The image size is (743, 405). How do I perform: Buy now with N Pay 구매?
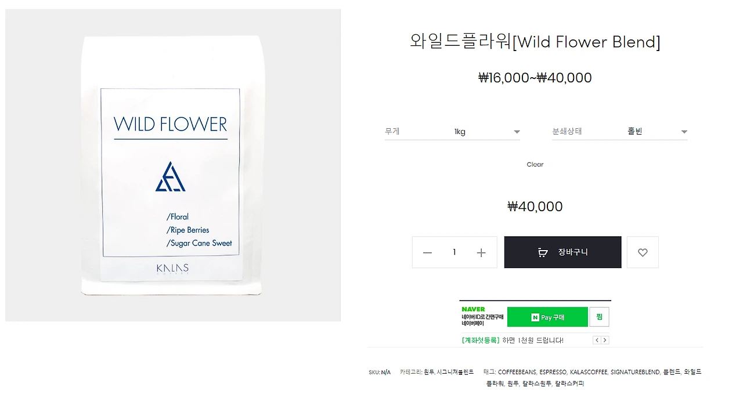(x=547, y=317)
